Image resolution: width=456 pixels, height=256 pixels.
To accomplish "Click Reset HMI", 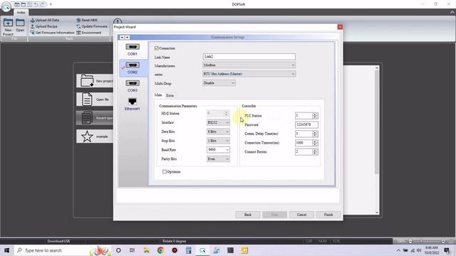I will pyautogui.click(x=87, y=20).
